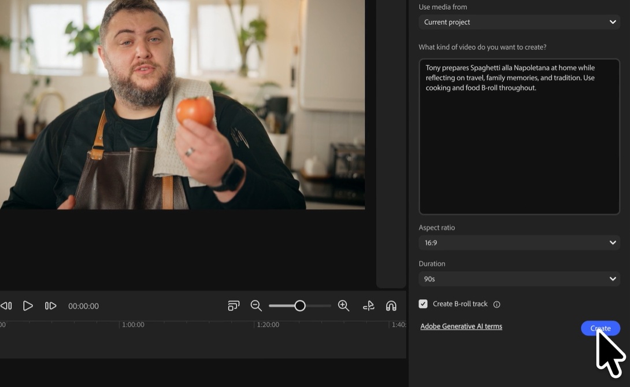Select the razor split tool icon

(x=369, y=305)
